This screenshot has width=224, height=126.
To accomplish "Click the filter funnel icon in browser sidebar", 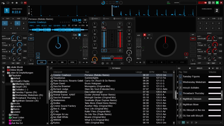I will coord(3,75).
